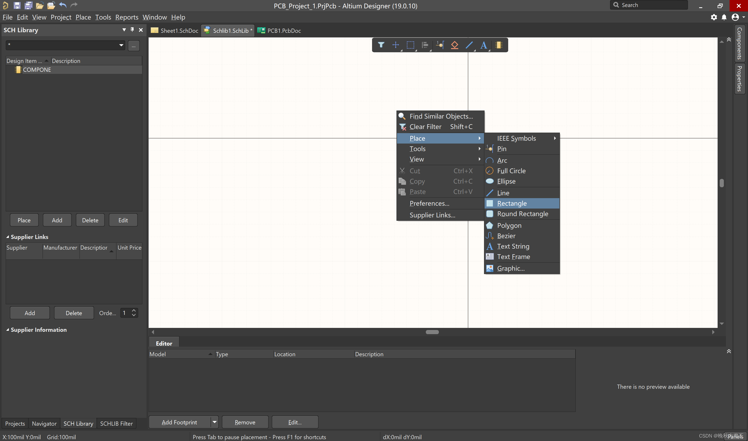Open the Add Footprint dropdown arrow
748x441 pixels.
pos(214,422)
